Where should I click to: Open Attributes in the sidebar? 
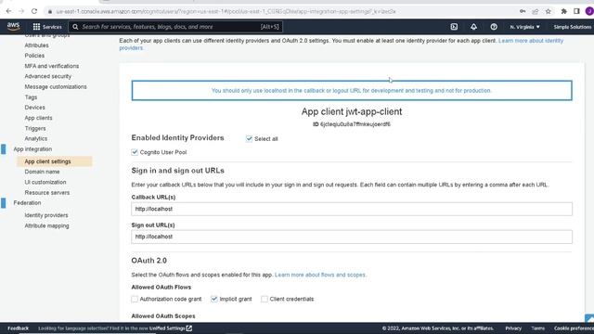coord(36,45)
